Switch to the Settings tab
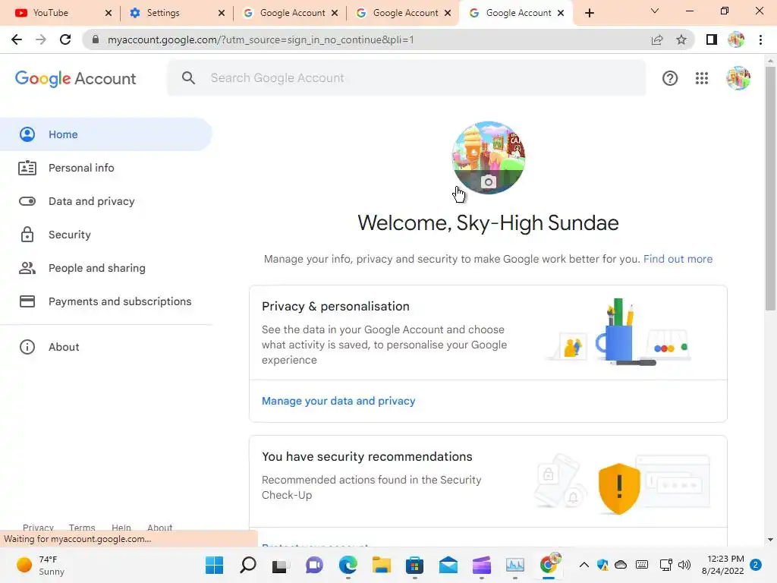Screen dimensions: 777x583 (x=177, y=13)
